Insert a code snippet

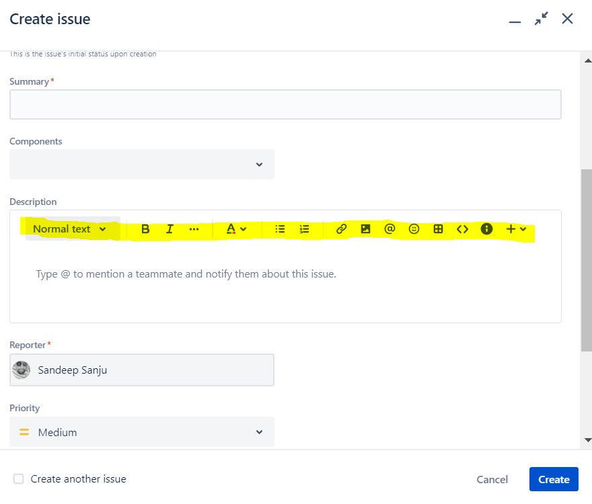tap(463, 229)
